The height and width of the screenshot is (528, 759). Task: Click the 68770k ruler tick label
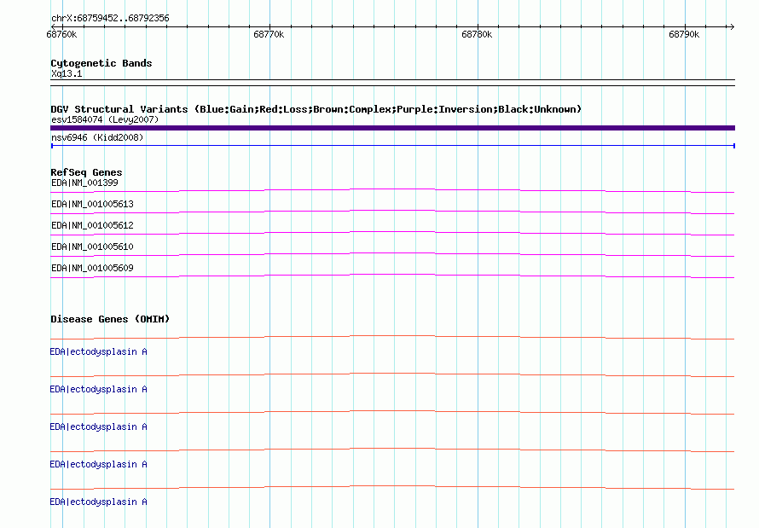[x=269, y=34]
